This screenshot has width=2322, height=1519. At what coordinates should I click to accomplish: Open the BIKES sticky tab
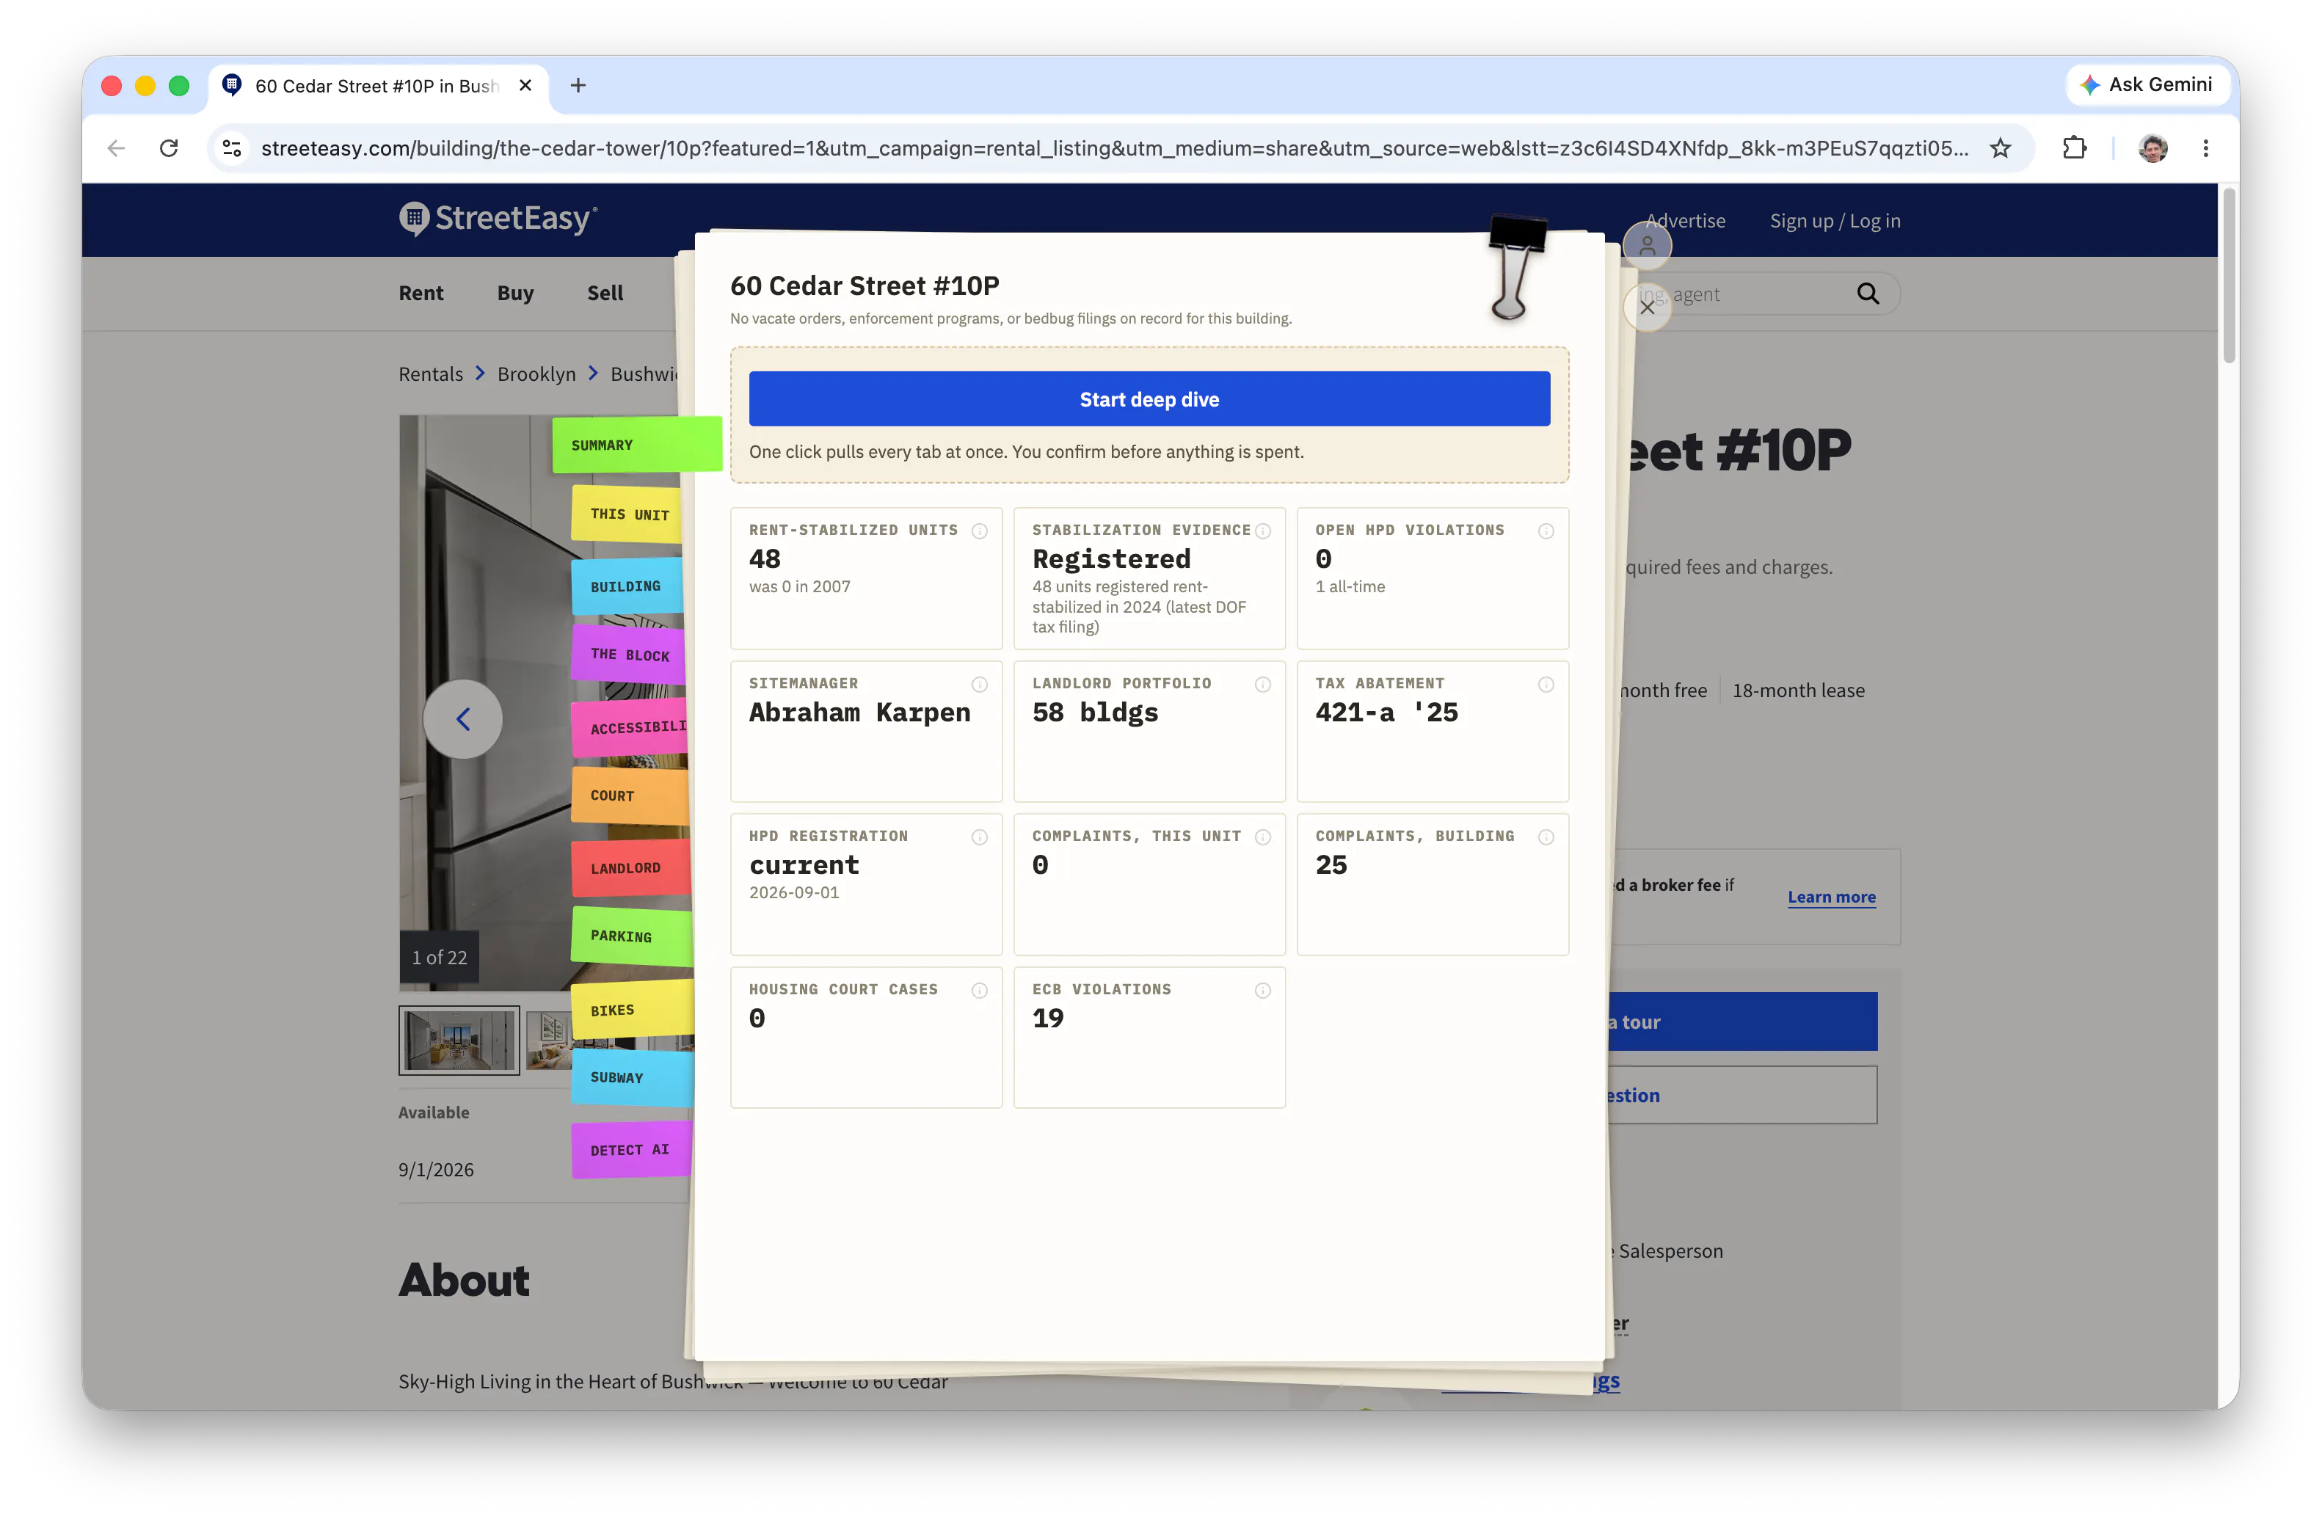632,1010
